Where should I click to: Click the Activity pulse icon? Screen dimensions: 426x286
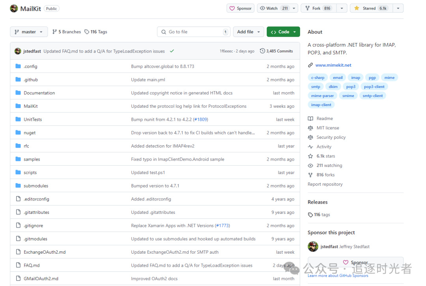click(x=310, y=147)
